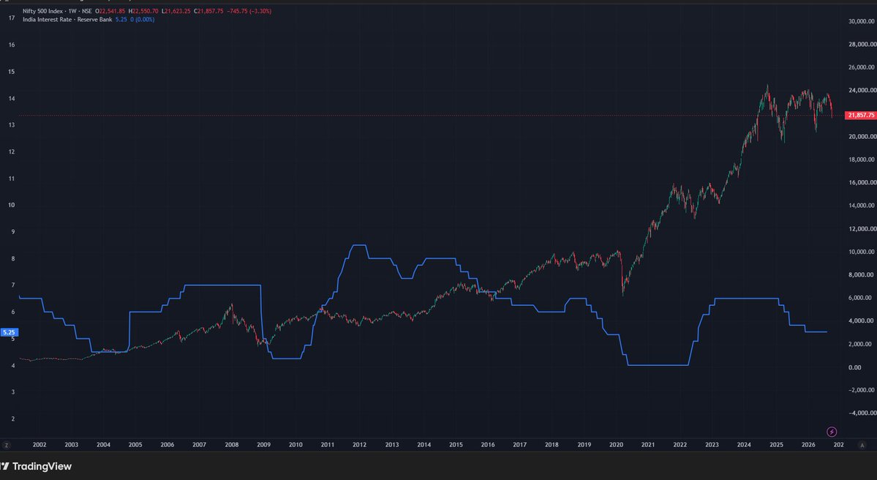Click the blue 5.25 left scale label
Image resolution: width=877 pixels, height=480 pixels.
point(9,332)
